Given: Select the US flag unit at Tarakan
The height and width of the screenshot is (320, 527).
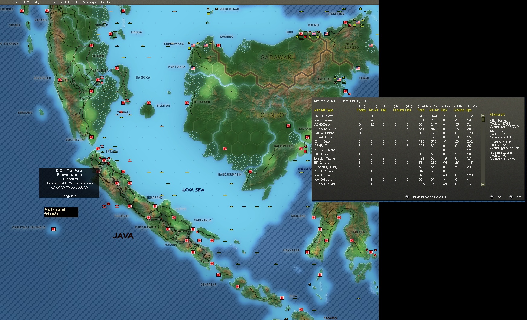Looking at the screenshot, I should (x=339, y=80).
